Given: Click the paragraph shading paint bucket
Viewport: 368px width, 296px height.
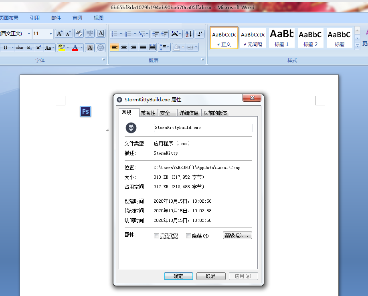Looking at the screenshot, I should click(x=177, y=47).
